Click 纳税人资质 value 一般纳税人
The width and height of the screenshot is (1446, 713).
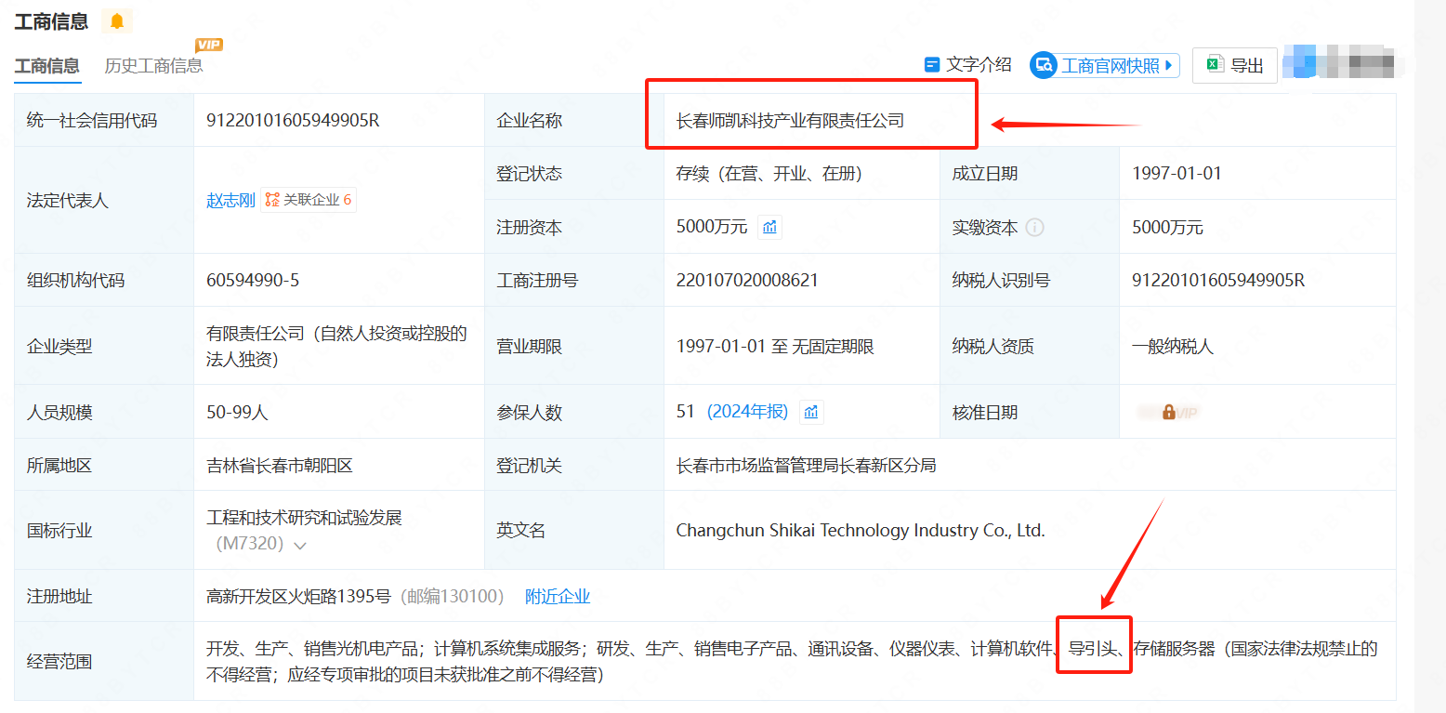[x=1173, y=347]
